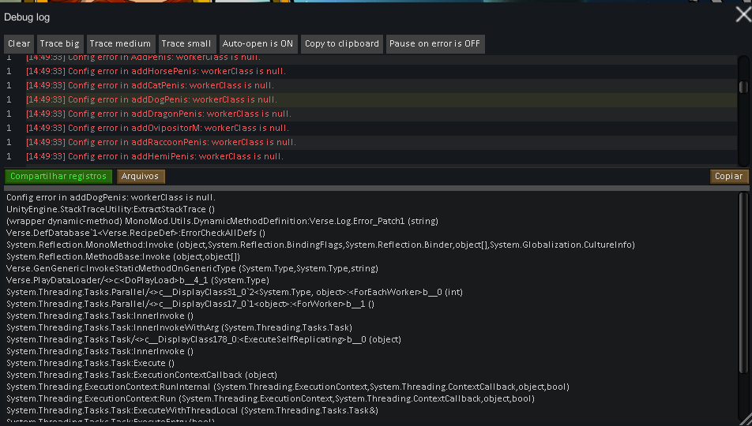This screenshot has width=752, height=426.
Task: Click the stack trace pane scrollbar
Action: tap(743, 282)
